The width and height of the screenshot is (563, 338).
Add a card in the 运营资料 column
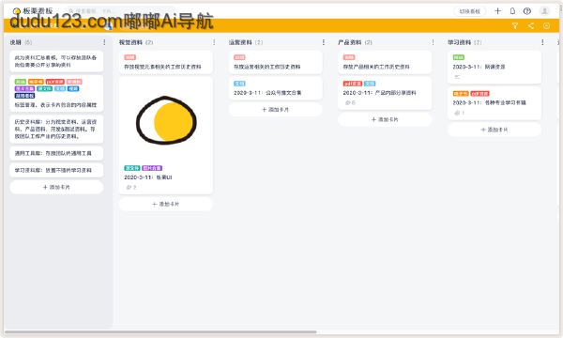(275, 110)
